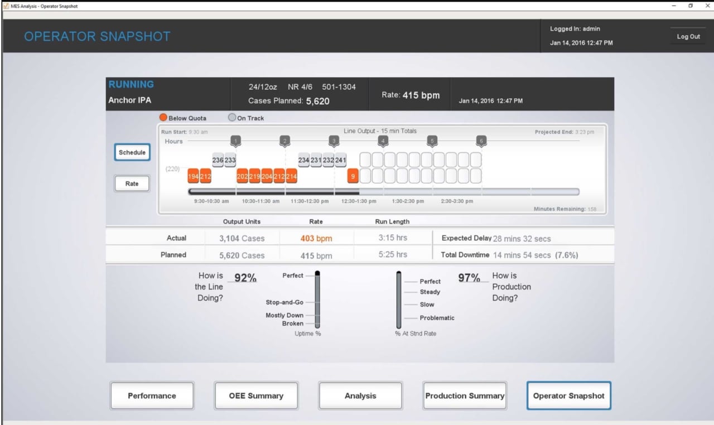Select the Below Quota radio button
The image size is (714, 425).
163,117
